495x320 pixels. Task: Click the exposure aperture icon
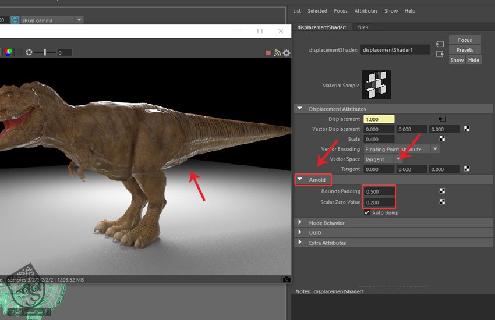coord(29,52)
